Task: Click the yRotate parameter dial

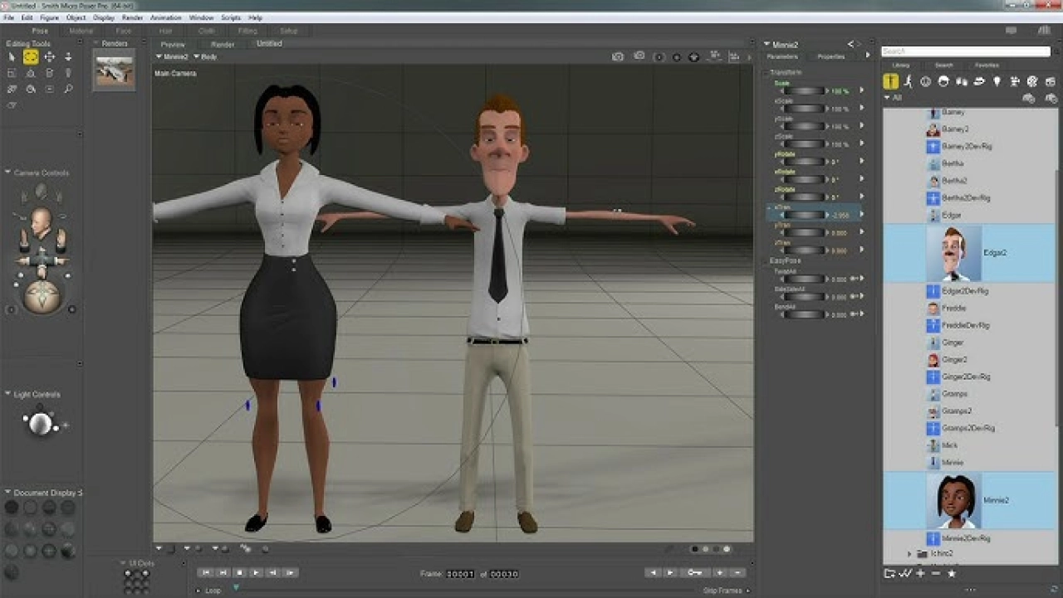Action: coord(803,162)
